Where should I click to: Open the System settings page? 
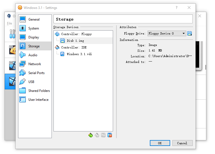pos(35,28)
